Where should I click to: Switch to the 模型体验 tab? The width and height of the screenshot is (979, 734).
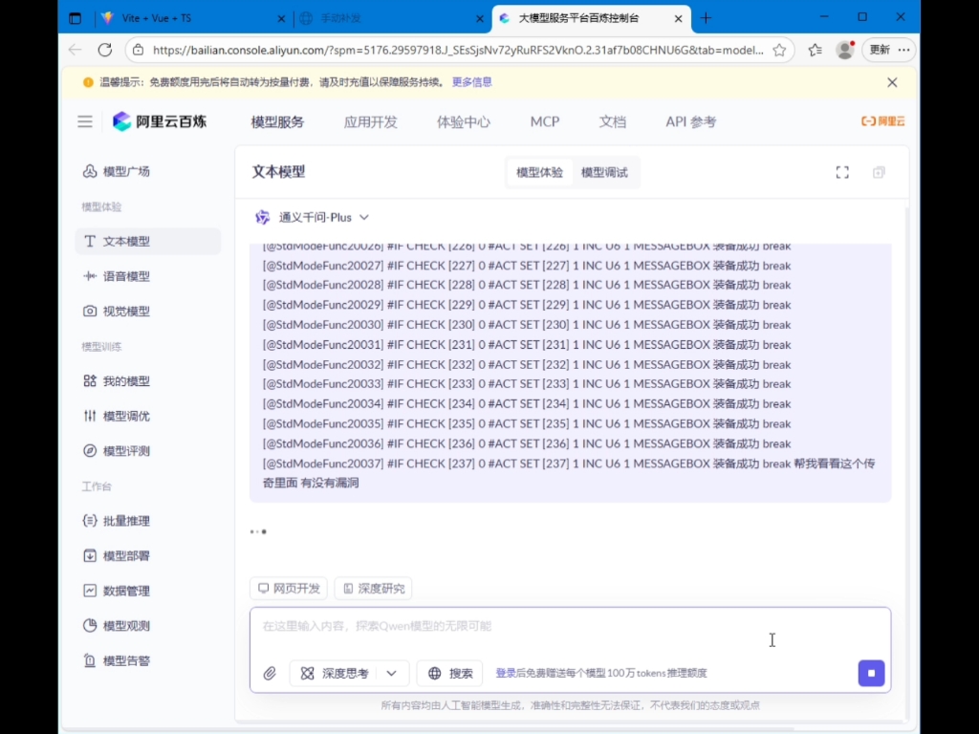click(x=539, y=172)
